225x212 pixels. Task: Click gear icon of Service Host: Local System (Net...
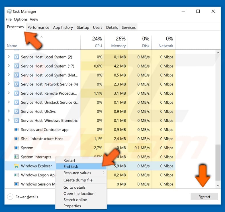point(16,75)
